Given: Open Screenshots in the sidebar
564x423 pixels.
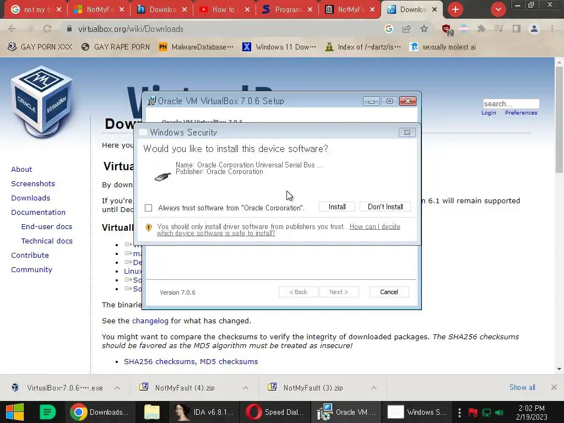Looking at the screenshot, I should click(33, 184).
